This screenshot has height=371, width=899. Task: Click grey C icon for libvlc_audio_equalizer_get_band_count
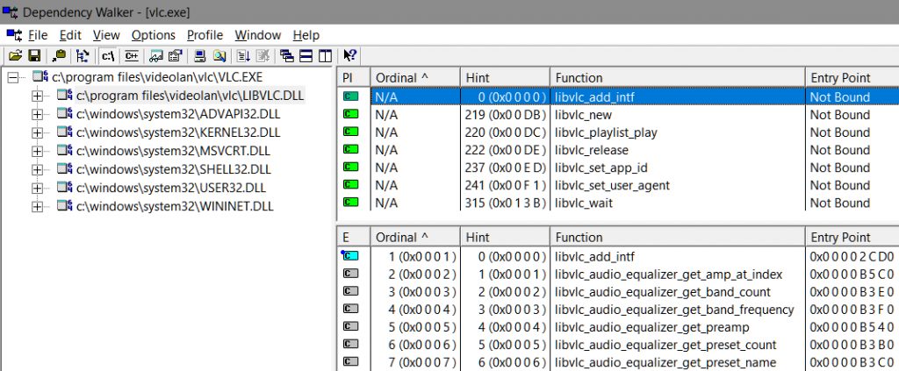point(350,291)
